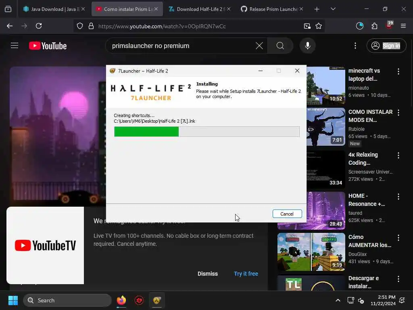Open YouTube settings three-dot menu
The height and width of the screenshot is (310, 413).
(x=355, y=46)
